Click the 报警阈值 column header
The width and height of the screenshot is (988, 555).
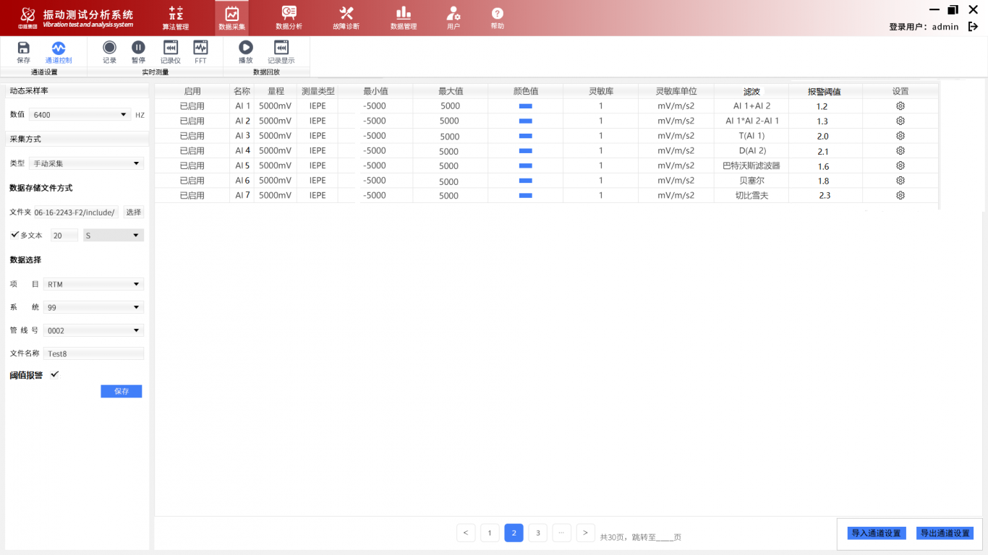pyautogui.click(x=825, y=92)
